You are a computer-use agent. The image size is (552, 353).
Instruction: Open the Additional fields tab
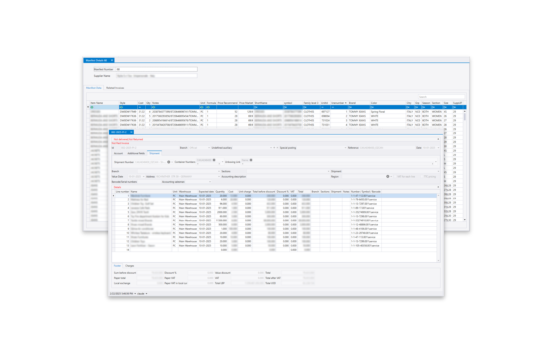point(136,153)
